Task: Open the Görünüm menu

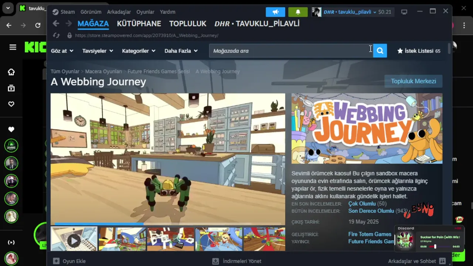Action: click(x=91, y=12)
